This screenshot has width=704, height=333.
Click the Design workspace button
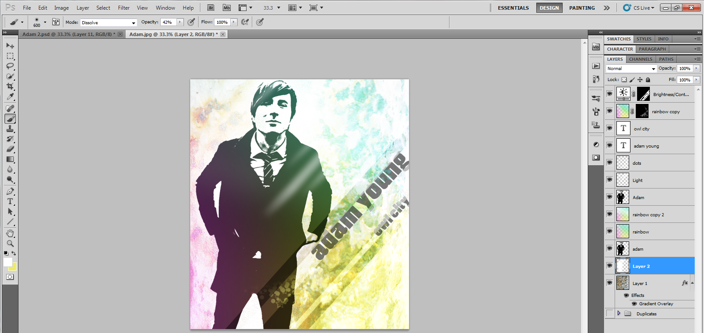[x=549, y=8]
